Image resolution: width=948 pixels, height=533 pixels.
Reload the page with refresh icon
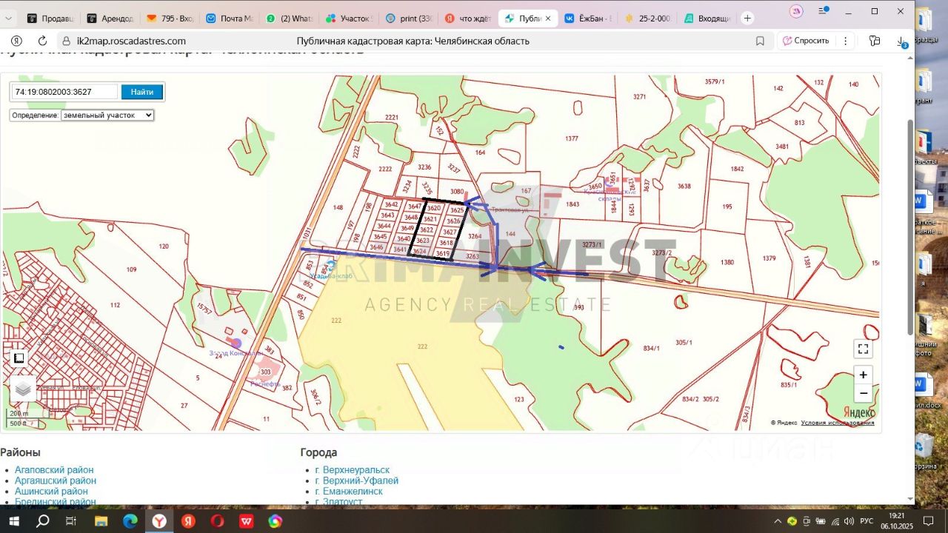point(42,41)
